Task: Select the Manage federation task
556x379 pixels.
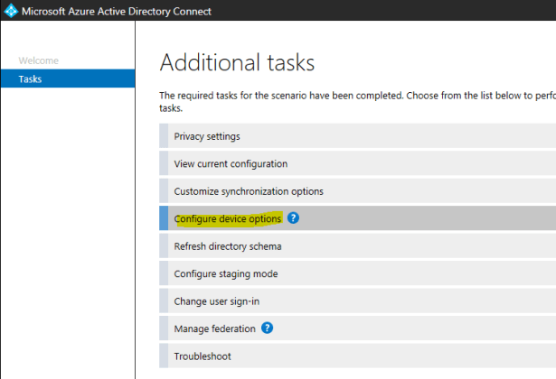Action: [x=214, y=328]
